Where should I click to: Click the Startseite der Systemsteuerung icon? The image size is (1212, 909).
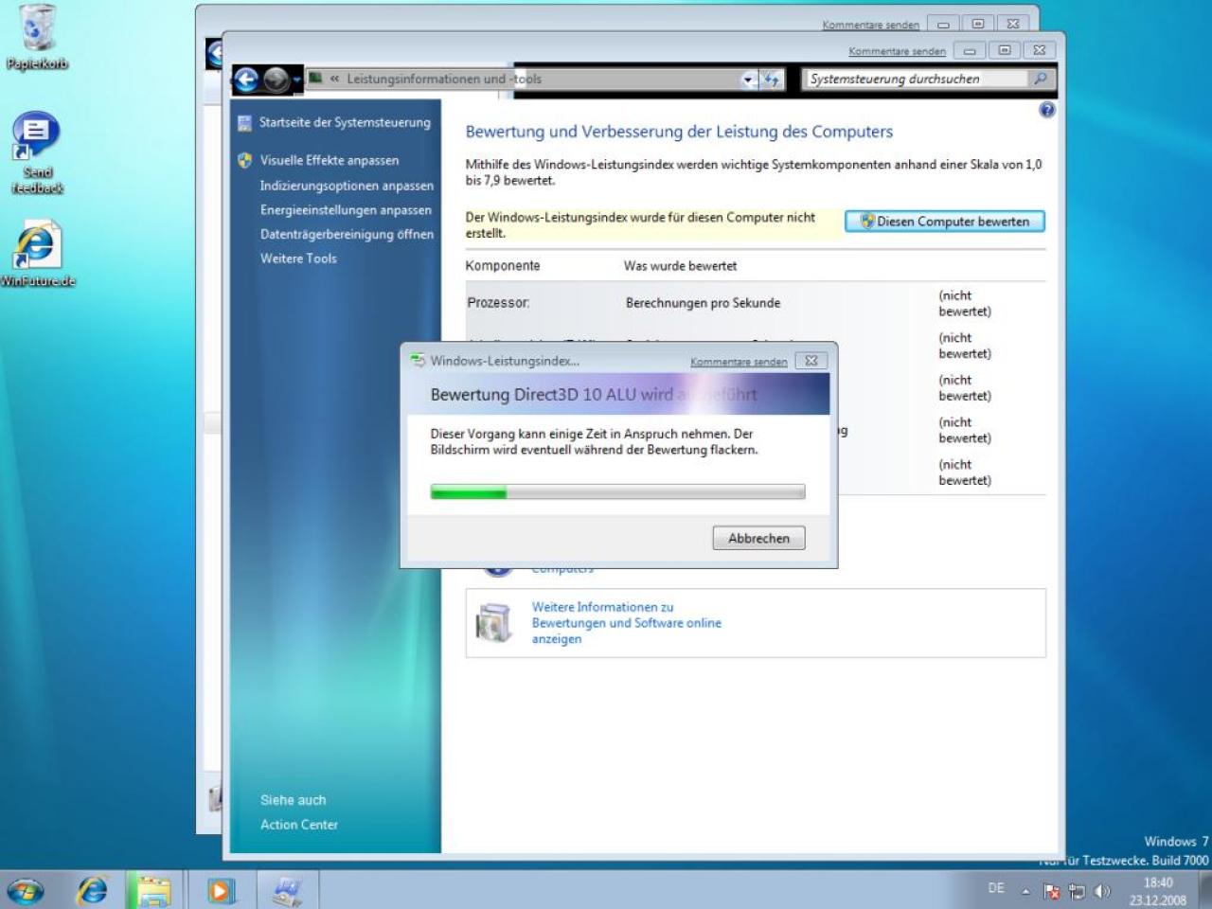pyautogui.click(x=245, y=122)
